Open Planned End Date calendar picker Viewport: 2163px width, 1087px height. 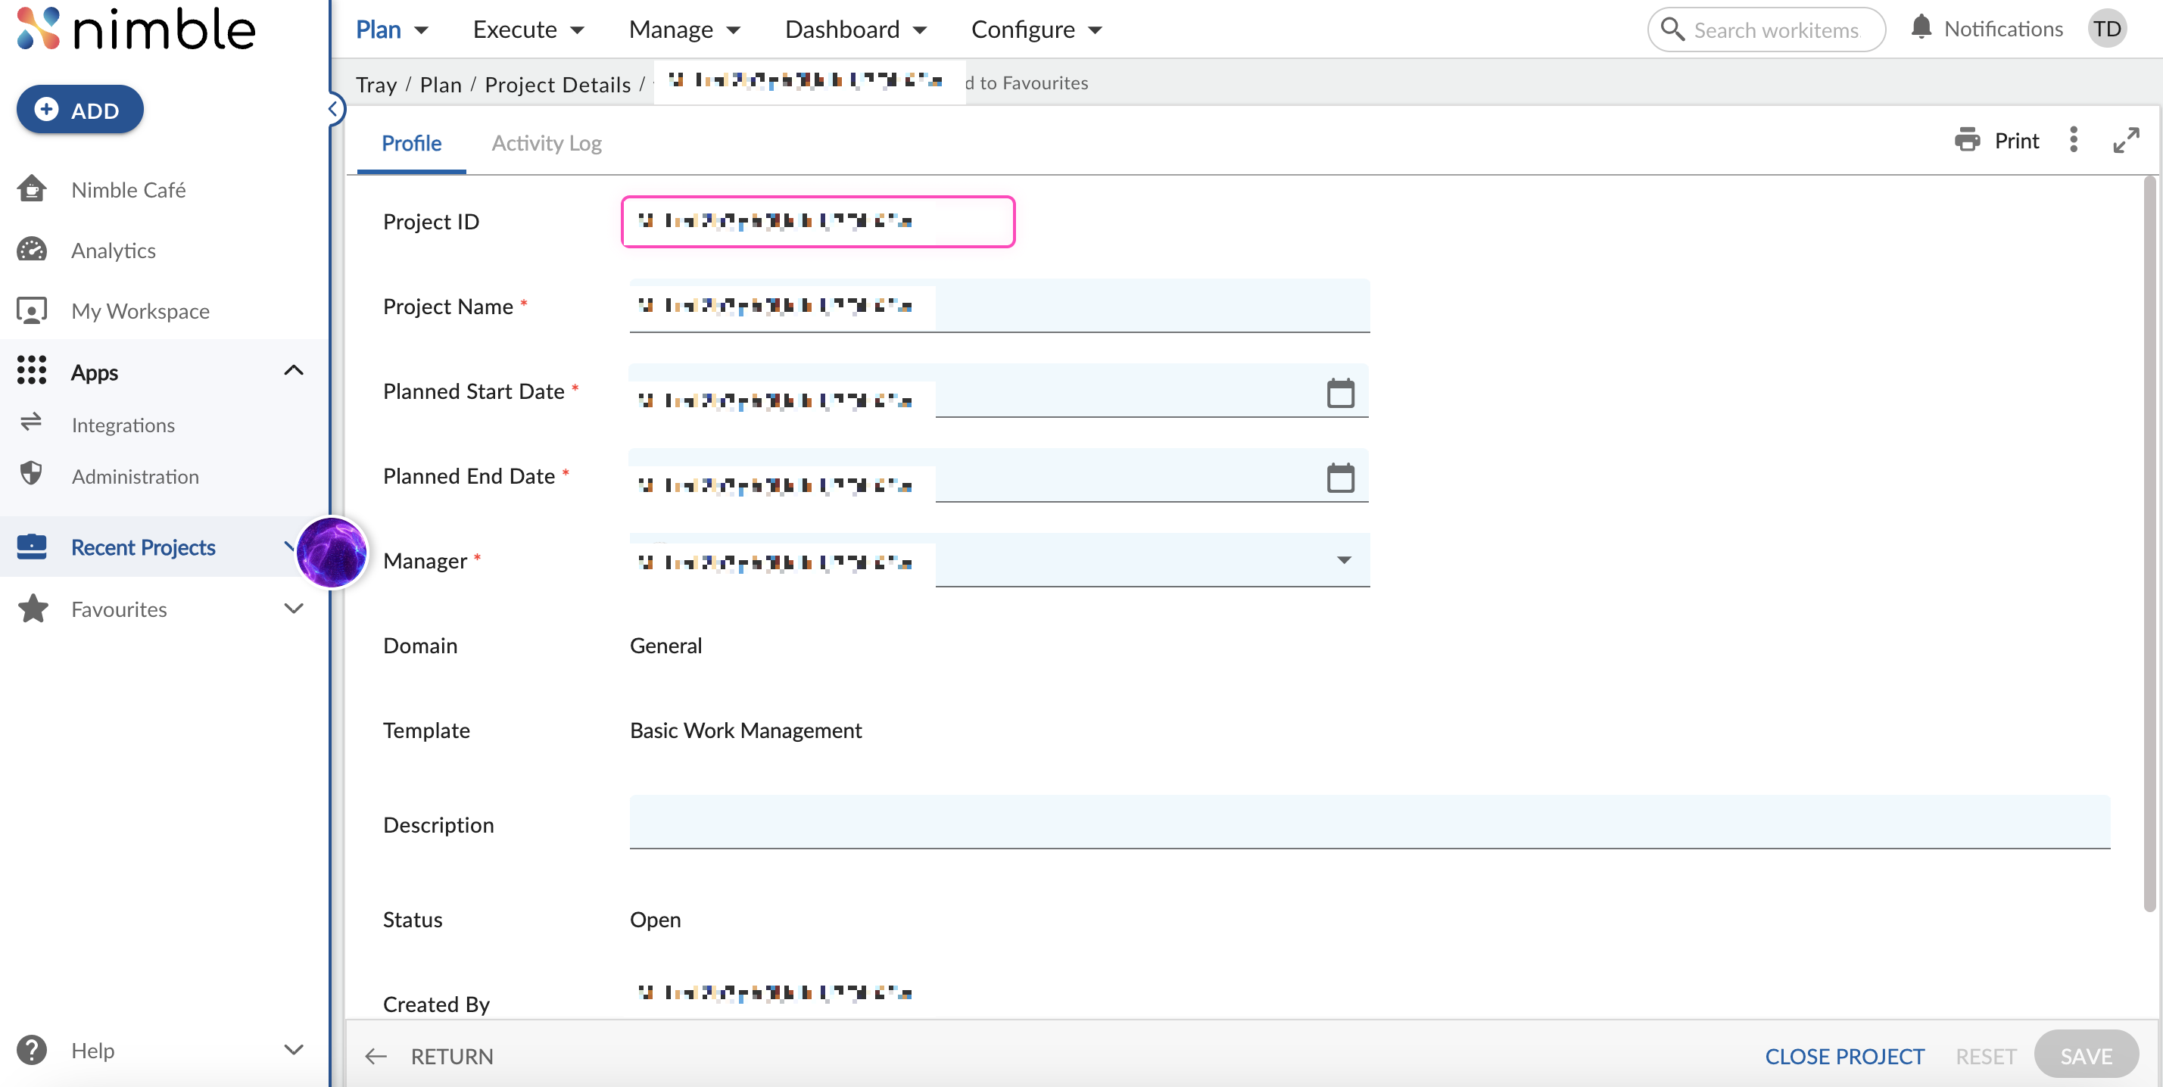click(x=1340, y=478)
